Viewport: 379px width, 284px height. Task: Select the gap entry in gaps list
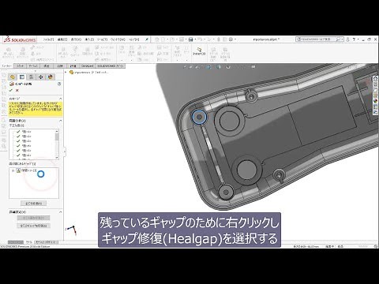click(x=27, y=170)
